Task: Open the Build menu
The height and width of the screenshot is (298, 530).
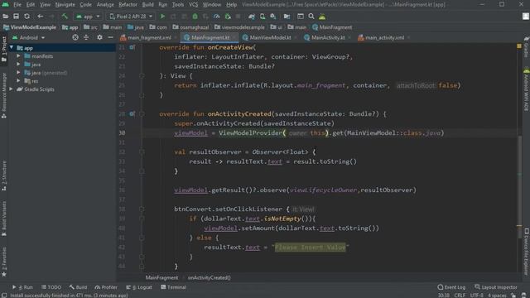Action: [x=147, y=5]
